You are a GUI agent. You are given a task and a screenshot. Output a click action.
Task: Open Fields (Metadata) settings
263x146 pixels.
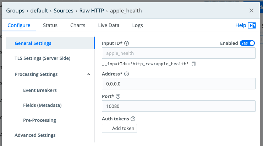pos(42,105)
